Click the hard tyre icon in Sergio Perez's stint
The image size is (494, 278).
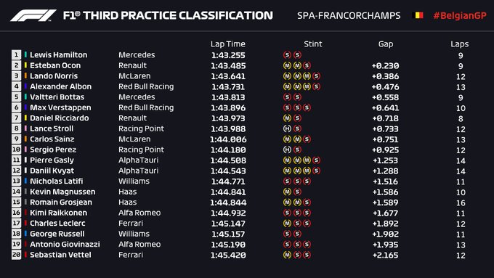click(x=287, y=150)
